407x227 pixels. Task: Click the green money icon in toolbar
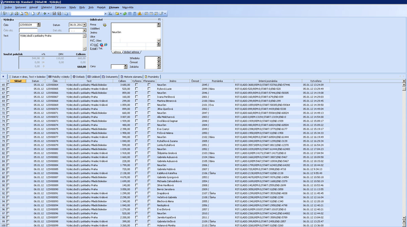[x=125, y=14]
